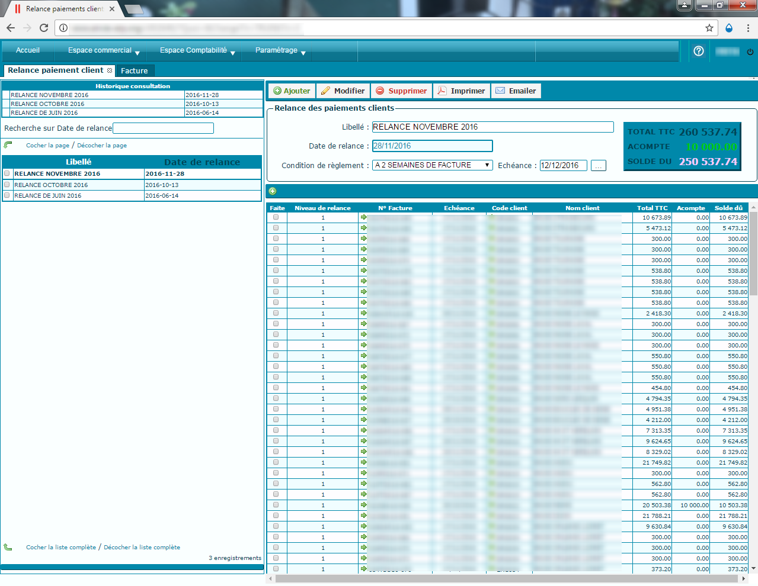The height and width of the screenshot is (586, 758).
Task: Click the Modifier button
Action: tap(343, 91)
